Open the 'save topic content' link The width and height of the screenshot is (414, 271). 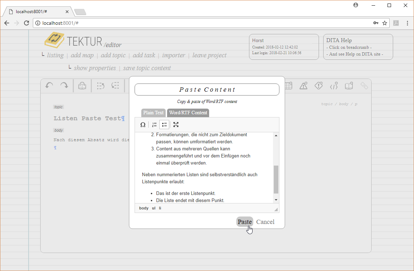147,68
